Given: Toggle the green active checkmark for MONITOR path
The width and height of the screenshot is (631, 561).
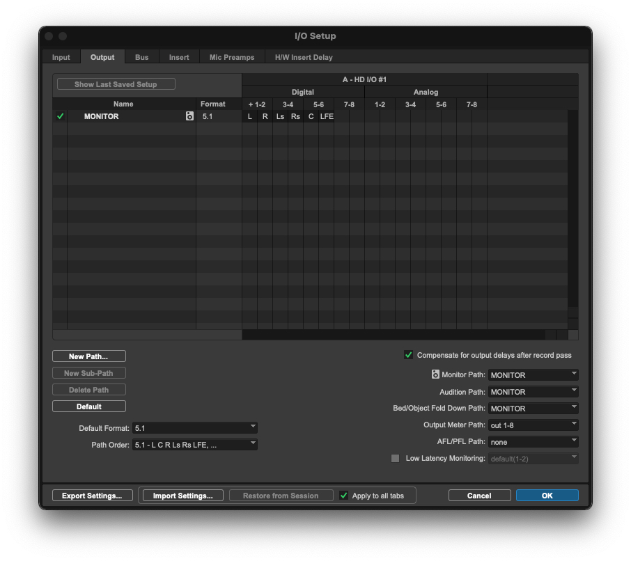Looking at the screenshot, I should (60, 117).
